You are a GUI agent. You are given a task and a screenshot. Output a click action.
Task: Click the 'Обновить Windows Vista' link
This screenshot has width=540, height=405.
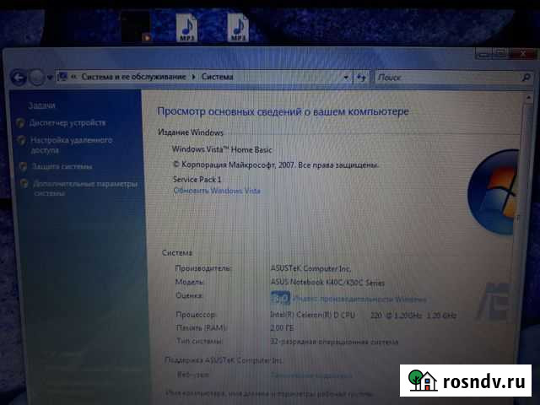tap(217, 191)
